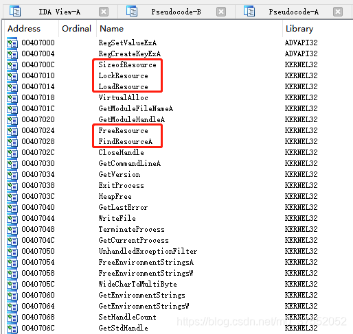Click import icon for address 00407054
Image resolution: width=353 pixels, height=334 pixels.
coord(12,262)
